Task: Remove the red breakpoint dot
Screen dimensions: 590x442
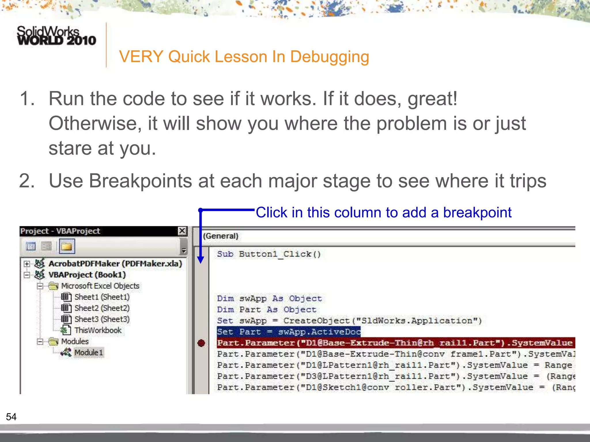Action: tap(201, 343)
